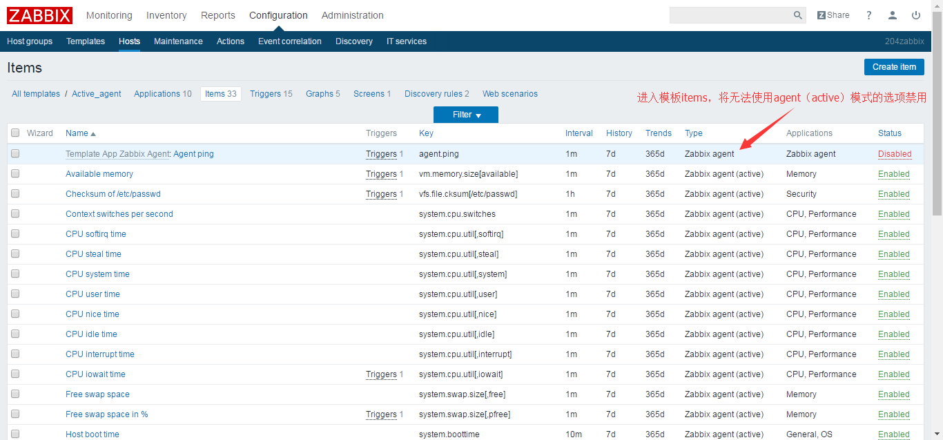
Task: Open Triggers link for Agent ping
Action: click(x=381, y=154)
